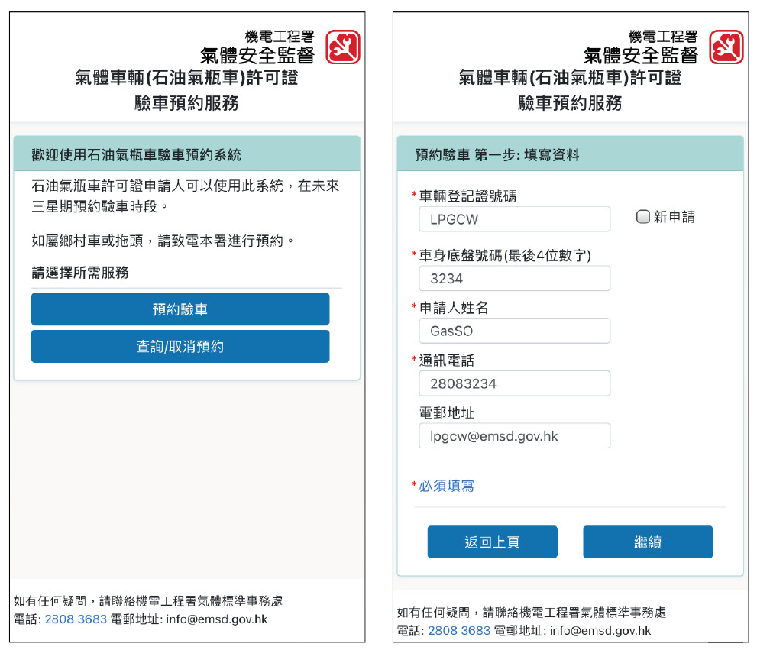
Task: Click the 車身底盤號碼 field showing 3234
Action: [514, 279]
